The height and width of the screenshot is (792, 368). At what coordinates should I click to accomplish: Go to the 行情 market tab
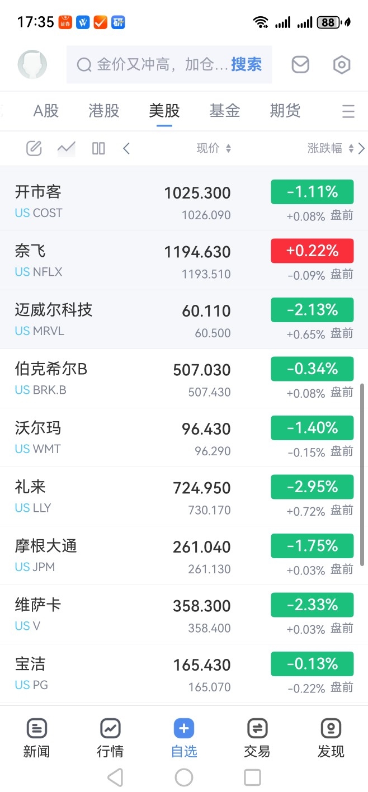point(110,738)
